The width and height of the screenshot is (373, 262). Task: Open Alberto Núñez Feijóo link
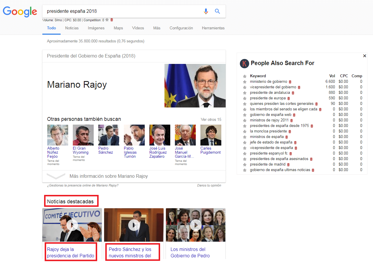click(53, 152)
